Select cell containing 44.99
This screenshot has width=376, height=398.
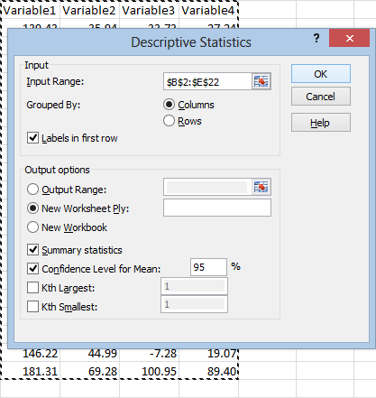click(89, 354)
